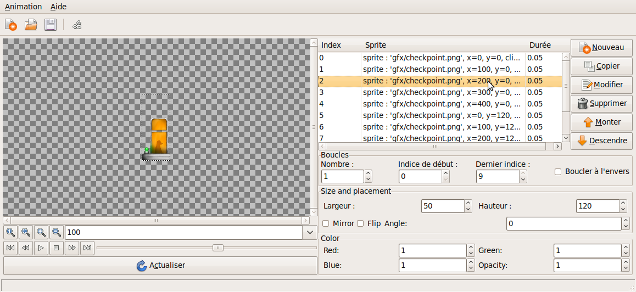The image size is (636, 292).
Task: Open the Animation menu
Action: coord(23,7)
